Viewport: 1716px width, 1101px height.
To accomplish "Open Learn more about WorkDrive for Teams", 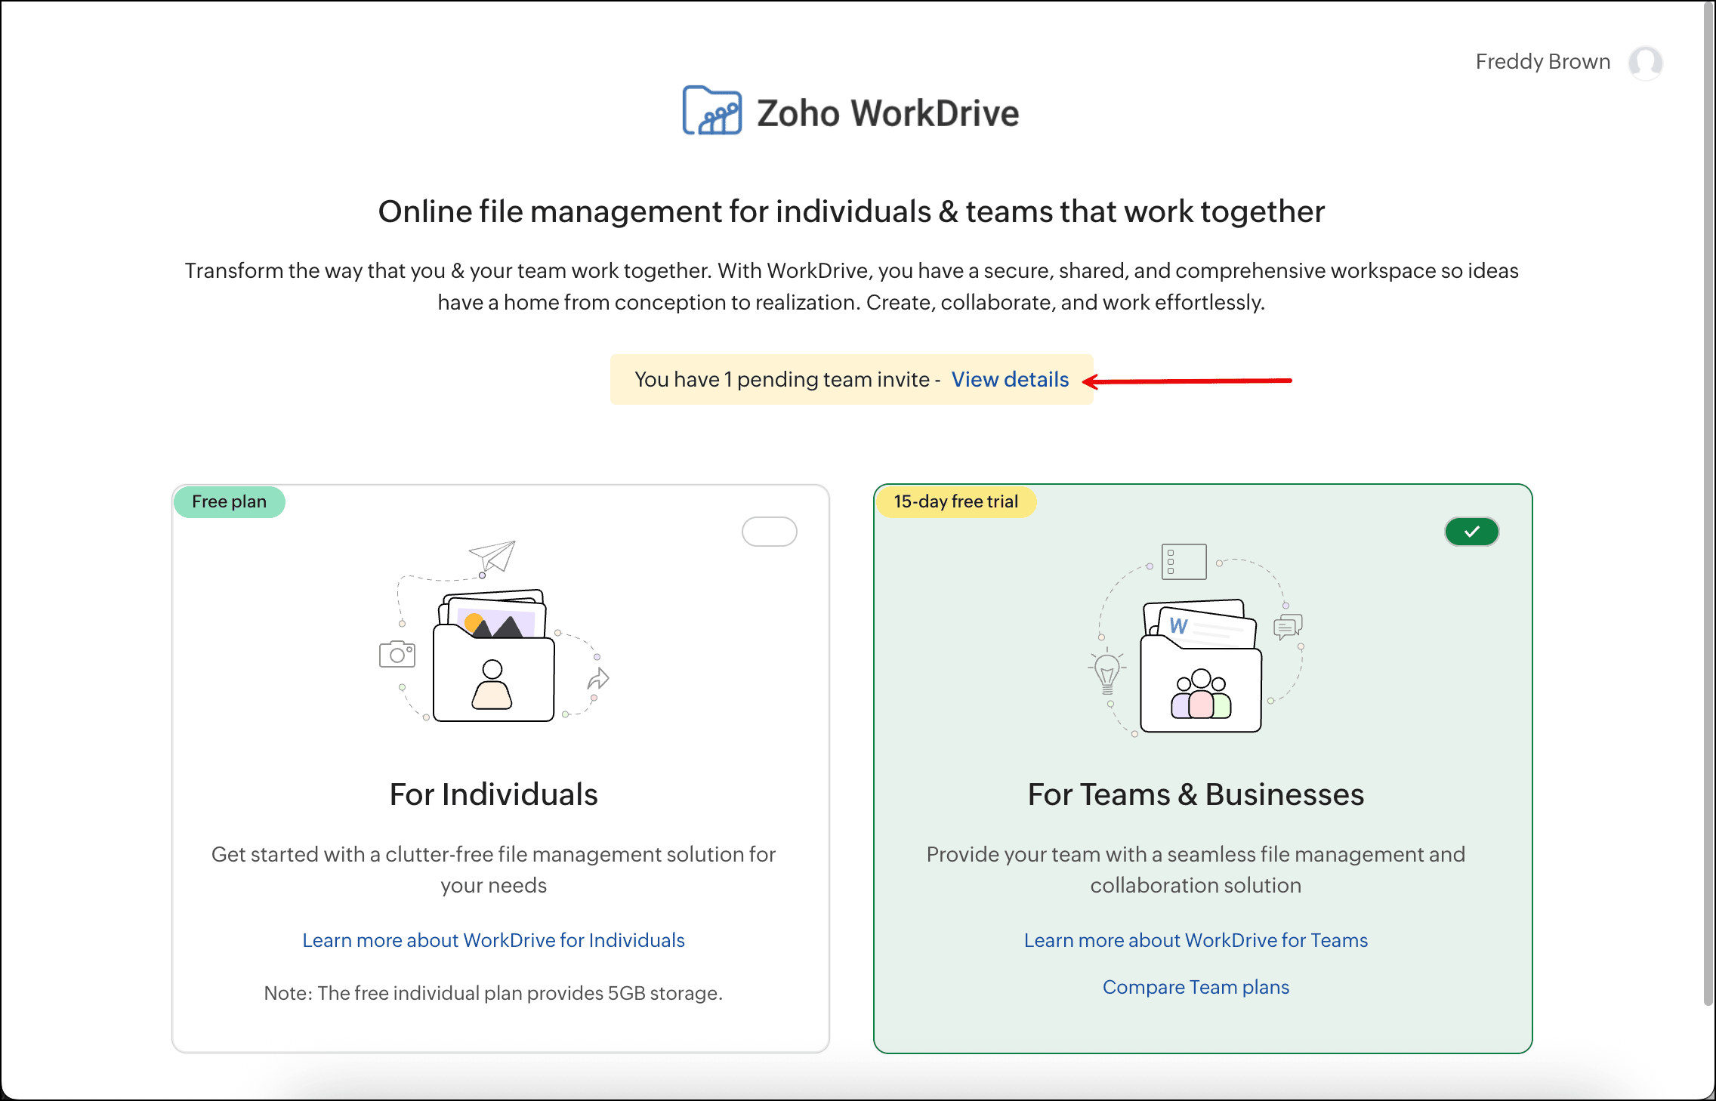I will click(x=1196, y=940).
